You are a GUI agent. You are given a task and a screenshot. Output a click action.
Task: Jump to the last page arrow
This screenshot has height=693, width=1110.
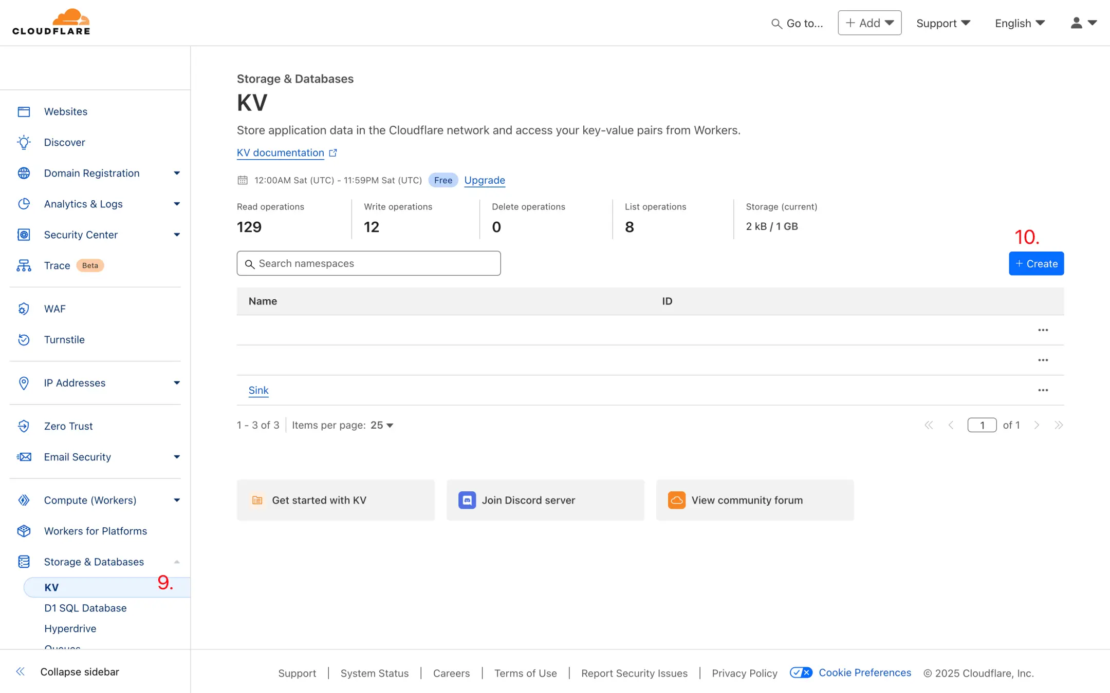(x=1059, y=425)
